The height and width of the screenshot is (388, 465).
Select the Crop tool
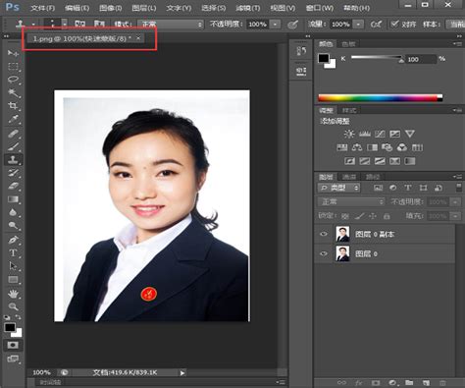pyautogui.click(x=13, y=106)
